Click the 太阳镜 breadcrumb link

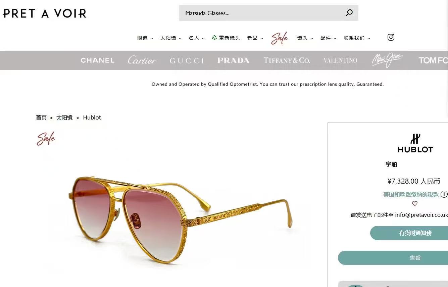point(64,118)
